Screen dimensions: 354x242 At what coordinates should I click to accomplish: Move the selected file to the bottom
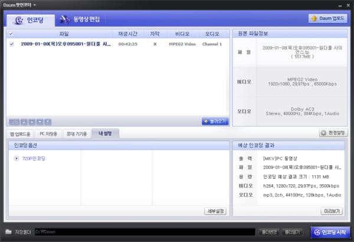[48, 122]
